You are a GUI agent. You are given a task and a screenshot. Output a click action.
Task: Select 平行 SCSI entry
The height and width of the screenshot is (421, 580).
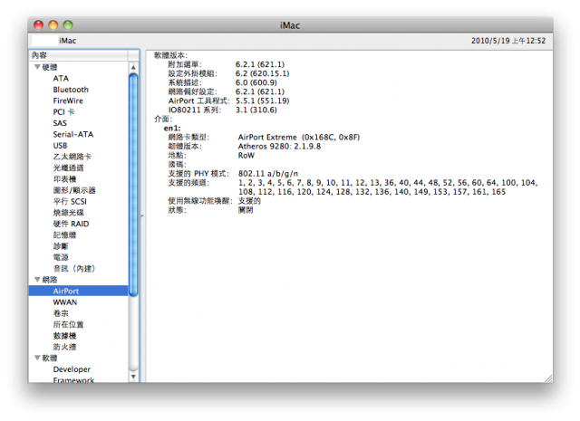[x=70, y=201]
